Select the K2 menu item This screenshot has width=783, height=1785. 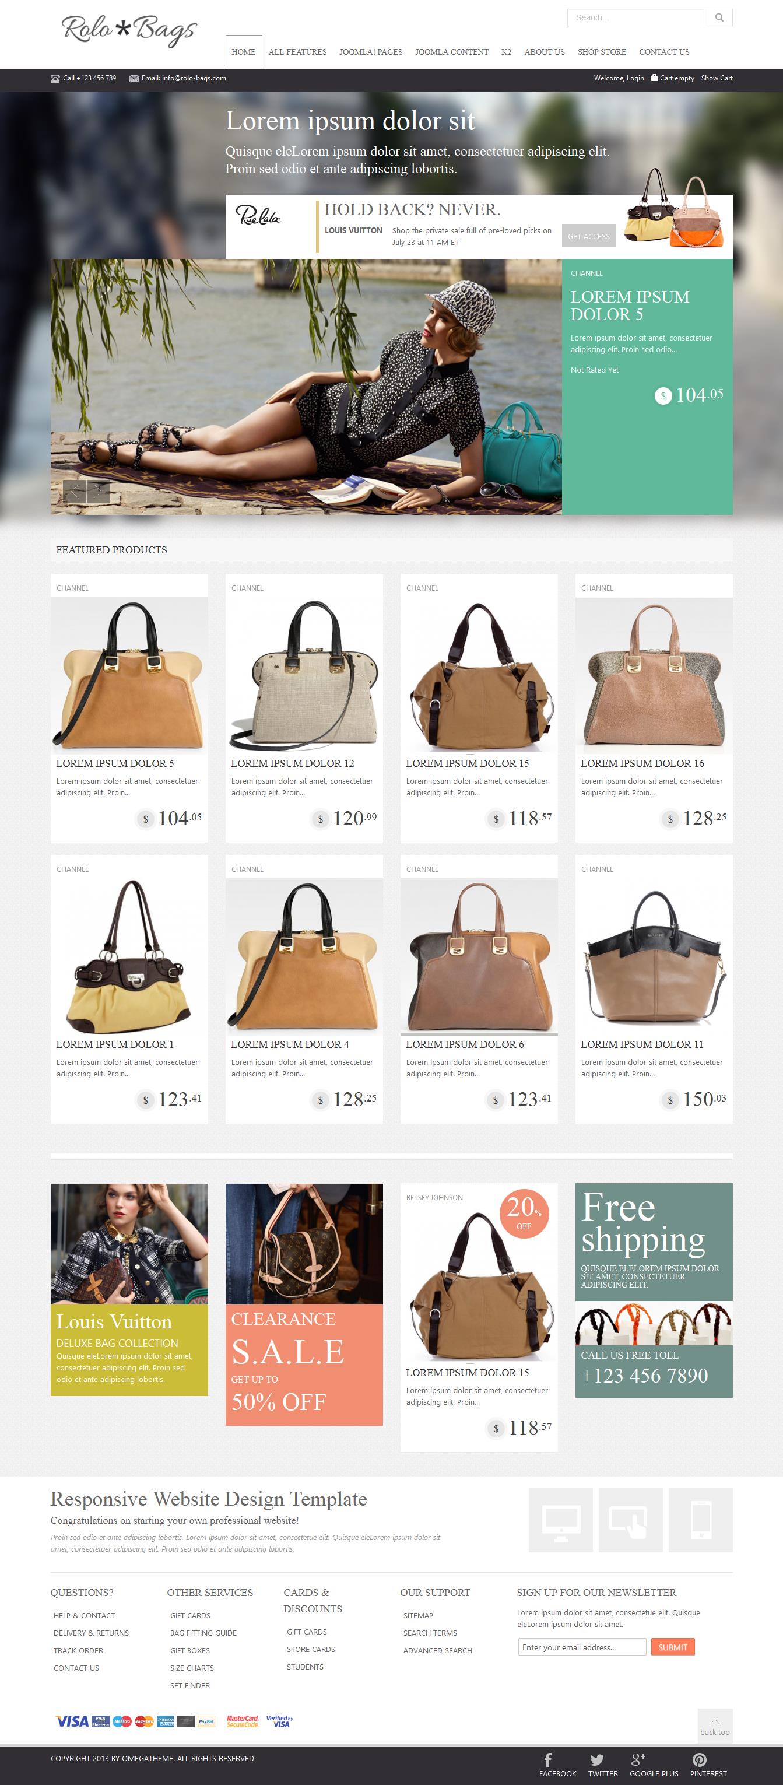(506, 52)
